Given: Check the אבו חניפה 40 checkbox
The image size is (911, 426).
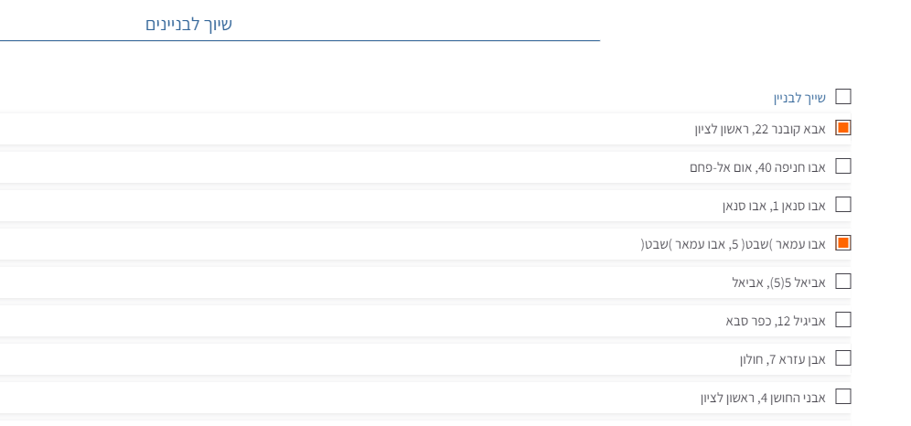Looking at the screenshot, I should pos(844,166).
